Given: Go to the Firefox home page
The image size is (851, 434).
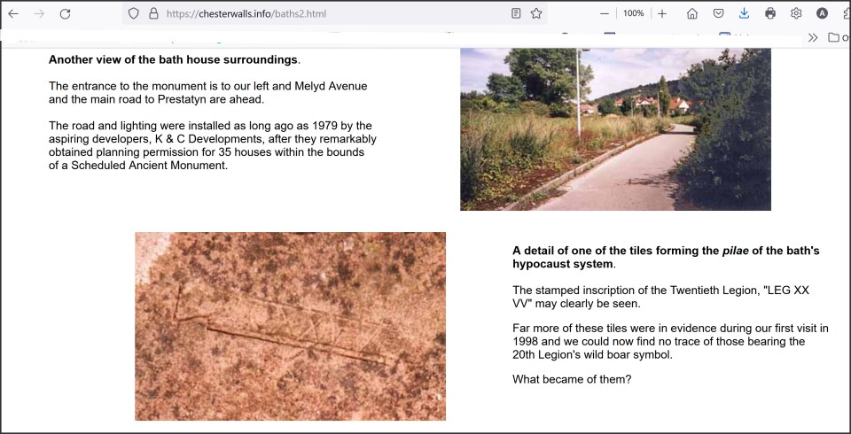Looking at the screenshot, I should 692,14.
